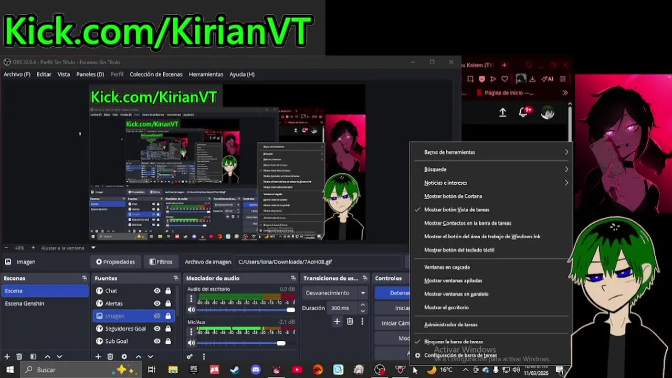This screenshot has width=672, height=378.
Task: Pop out the Mezclador de audio dock
Action: (293, 278)
